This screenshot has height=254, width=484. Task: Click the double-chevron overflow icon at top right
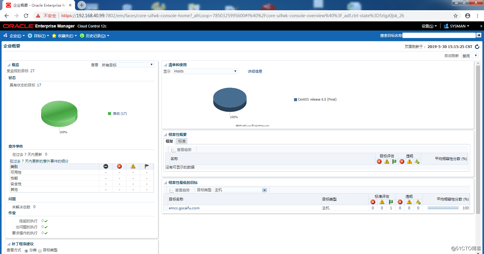coord(481,26)
